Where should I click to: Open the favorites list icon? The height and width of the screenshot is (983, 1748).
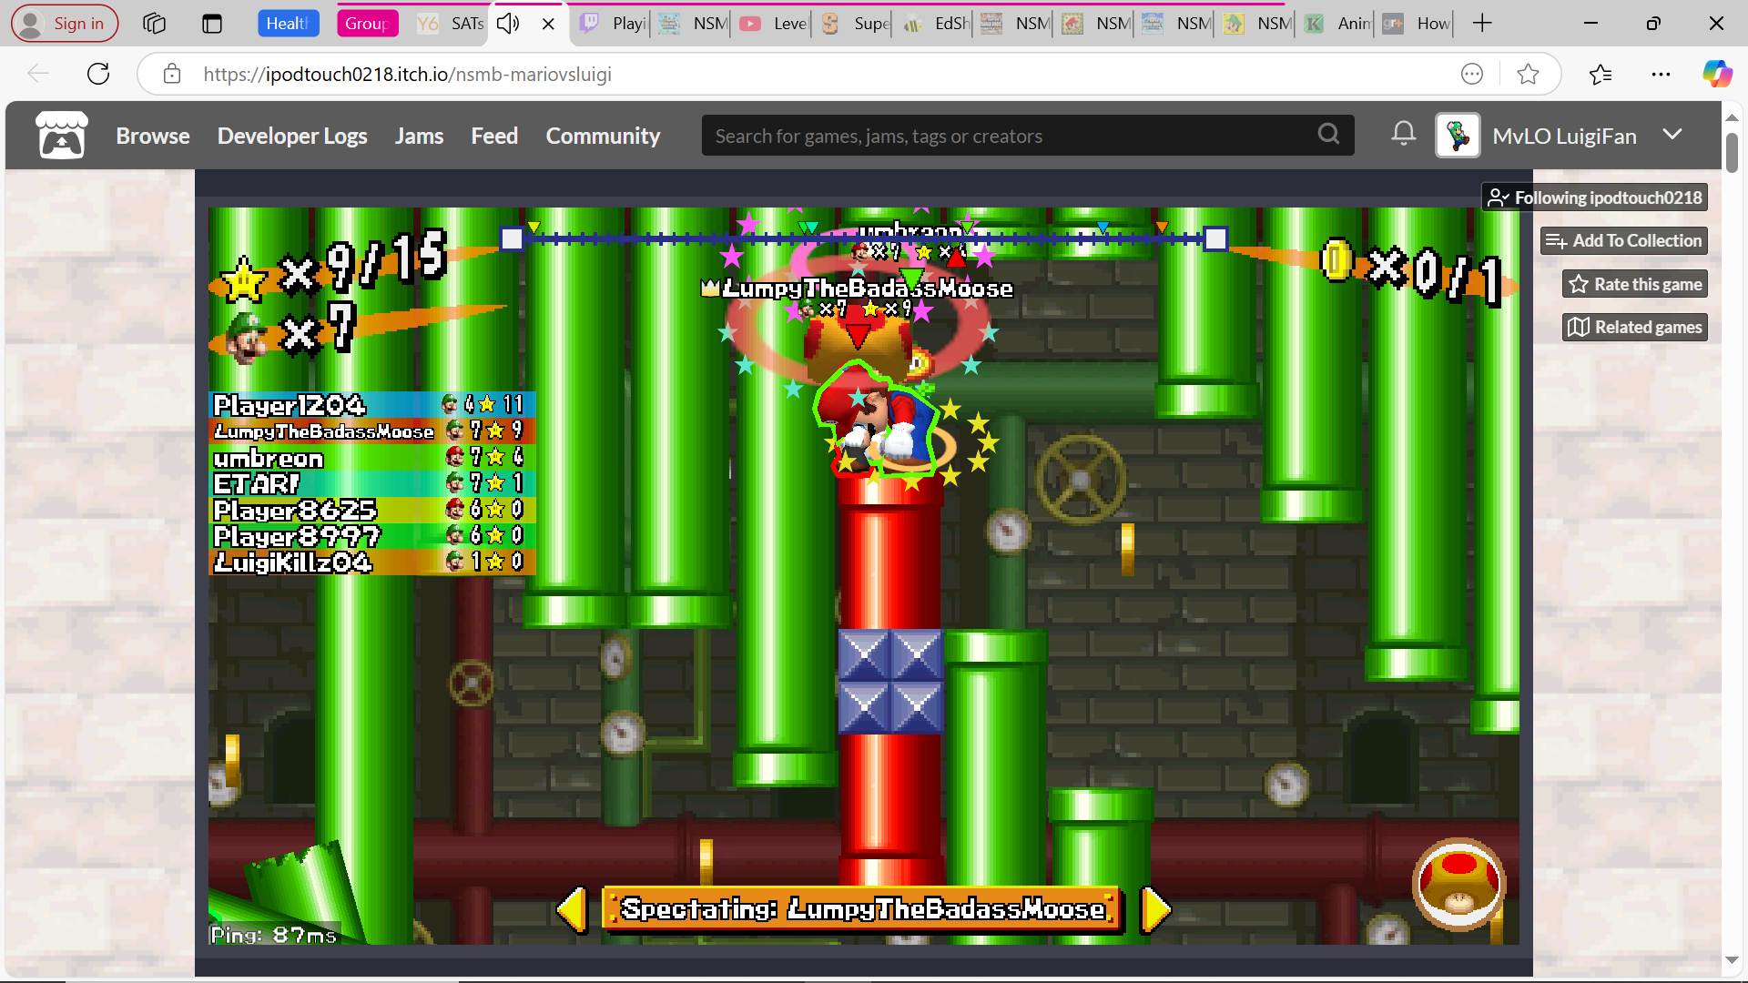click(1601, 74)
